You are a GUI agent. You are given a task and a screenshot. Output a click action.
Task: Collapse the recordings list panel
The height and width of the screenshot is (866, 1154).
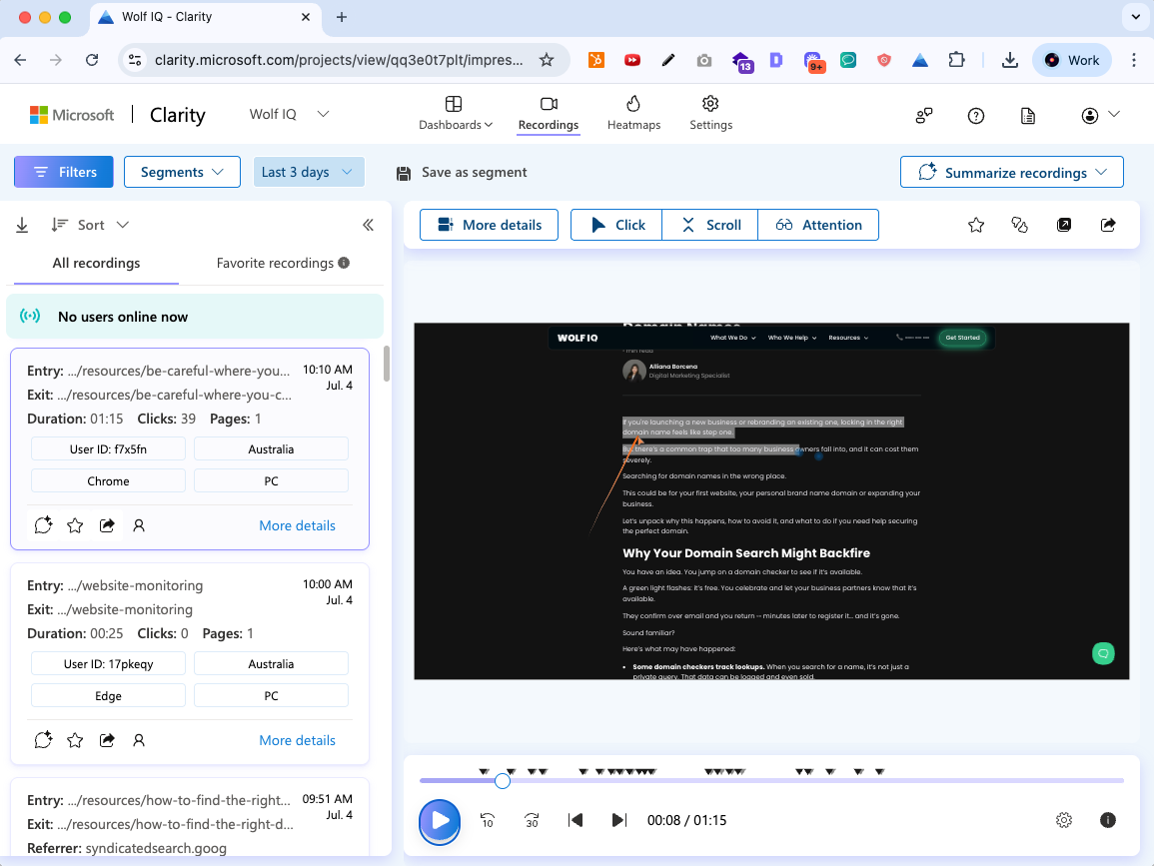tap(368, 225)
